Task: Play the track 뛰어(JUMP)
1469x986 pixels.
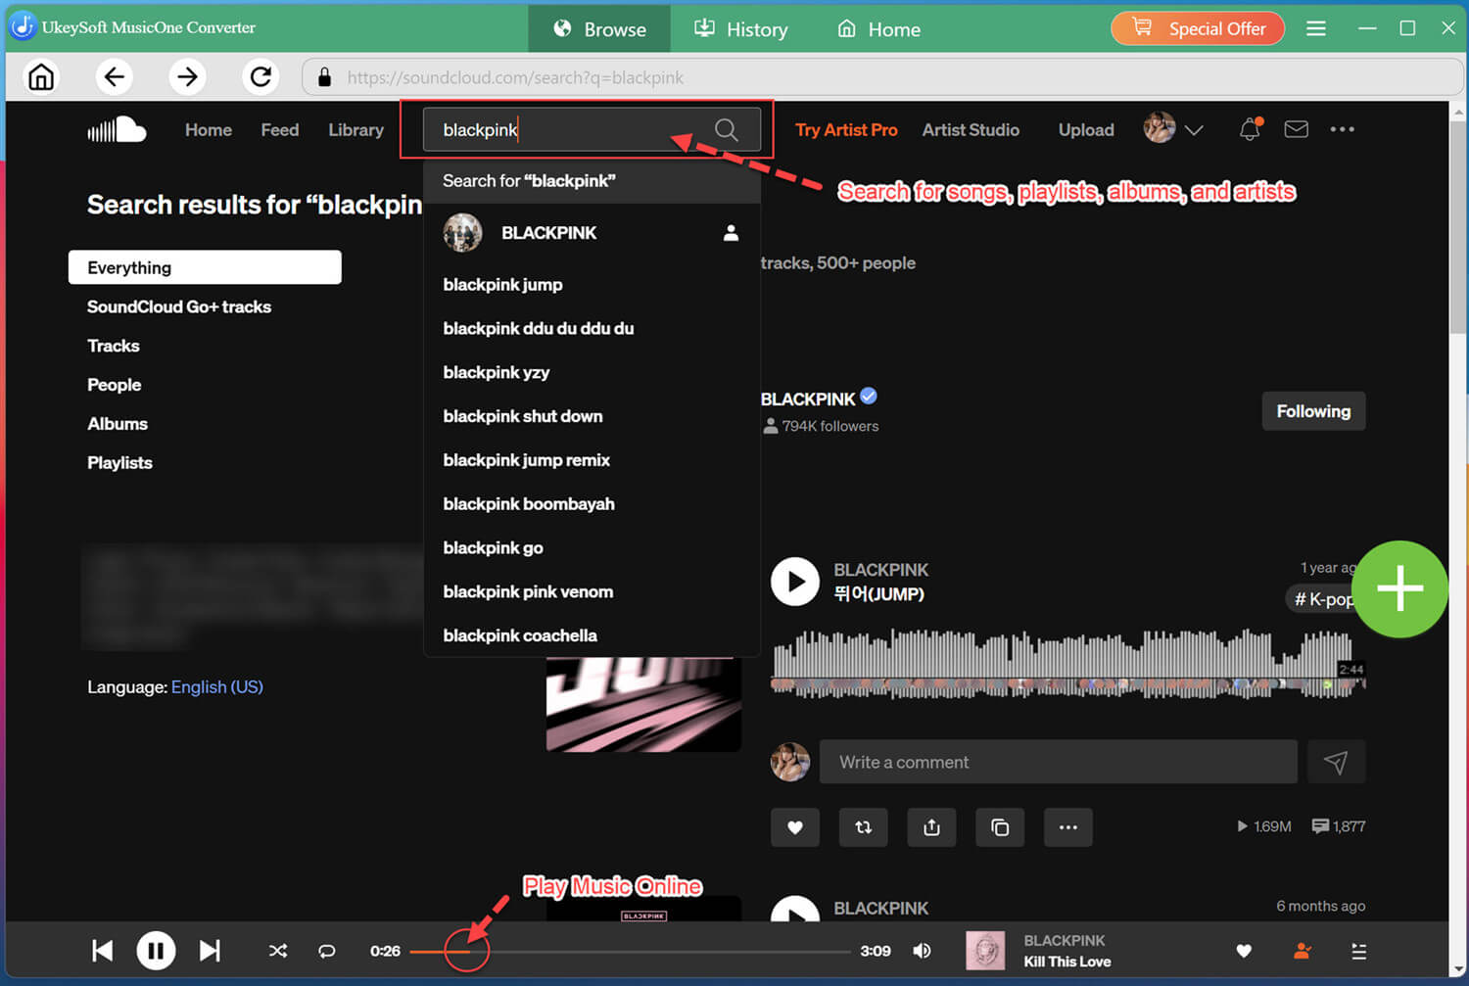Action: 794,582
